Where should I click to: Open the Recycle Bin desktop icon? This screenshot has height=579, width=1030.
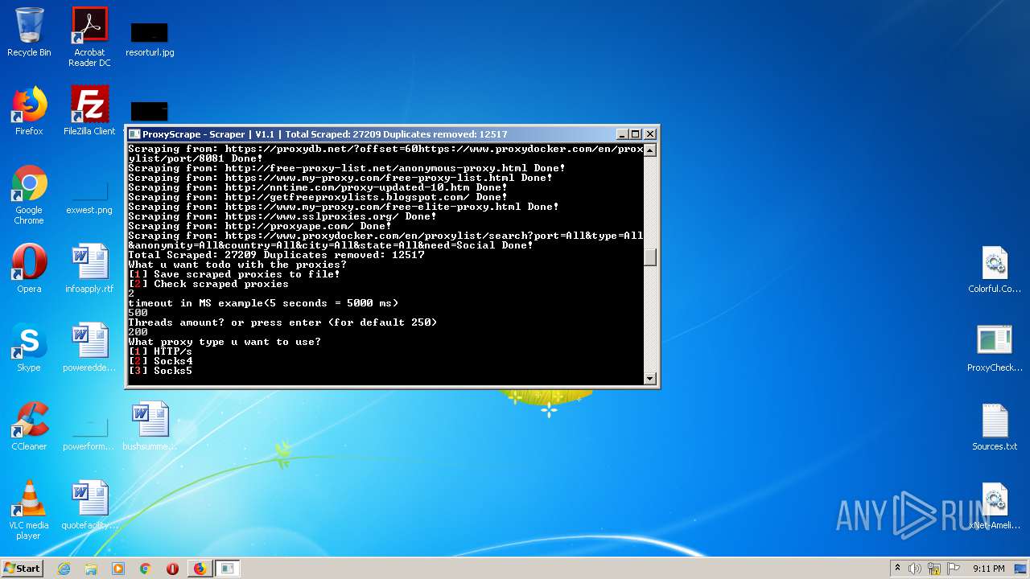click(29, 32)
